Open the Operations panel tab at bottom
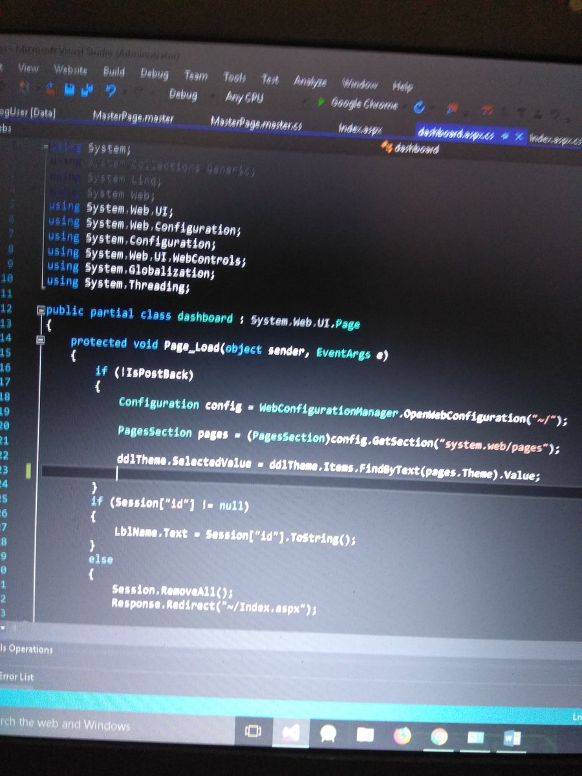This screenshot has height=776, width=582. coord(27,649)
